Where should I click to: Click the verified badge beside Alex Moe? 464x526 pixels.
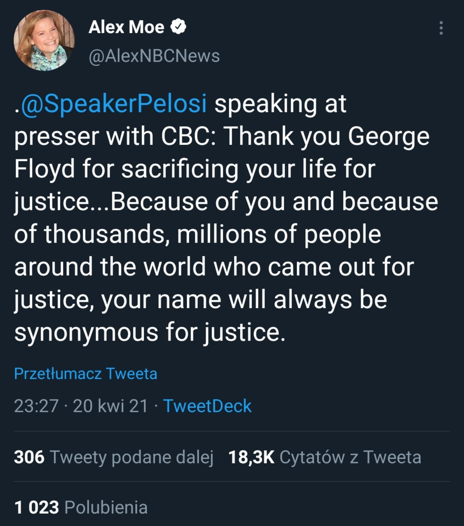coord(178,27)
